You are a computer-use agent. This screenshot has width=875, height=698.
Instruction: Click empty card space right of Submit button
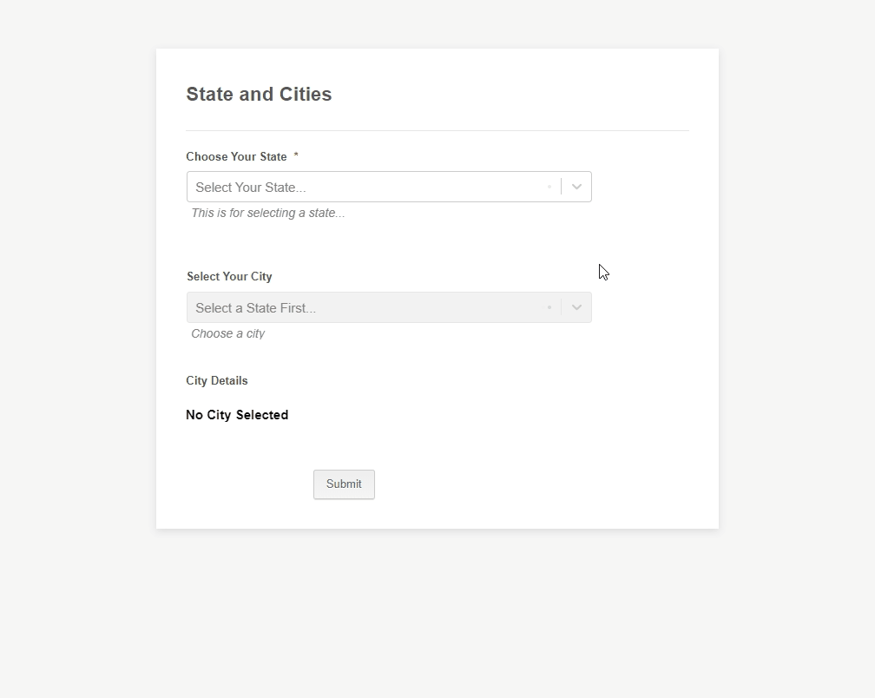[538, 484]
